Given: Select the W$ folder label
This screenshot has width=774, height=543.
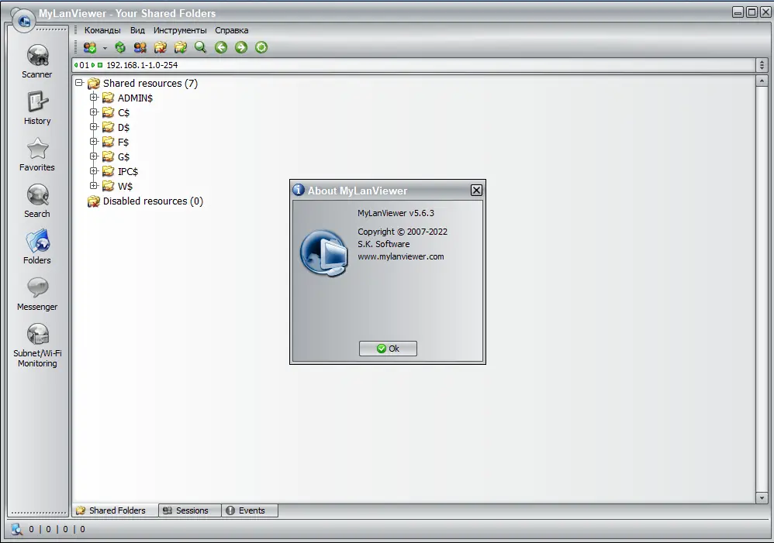Looking at the screenshot, I should coord(125,187).
